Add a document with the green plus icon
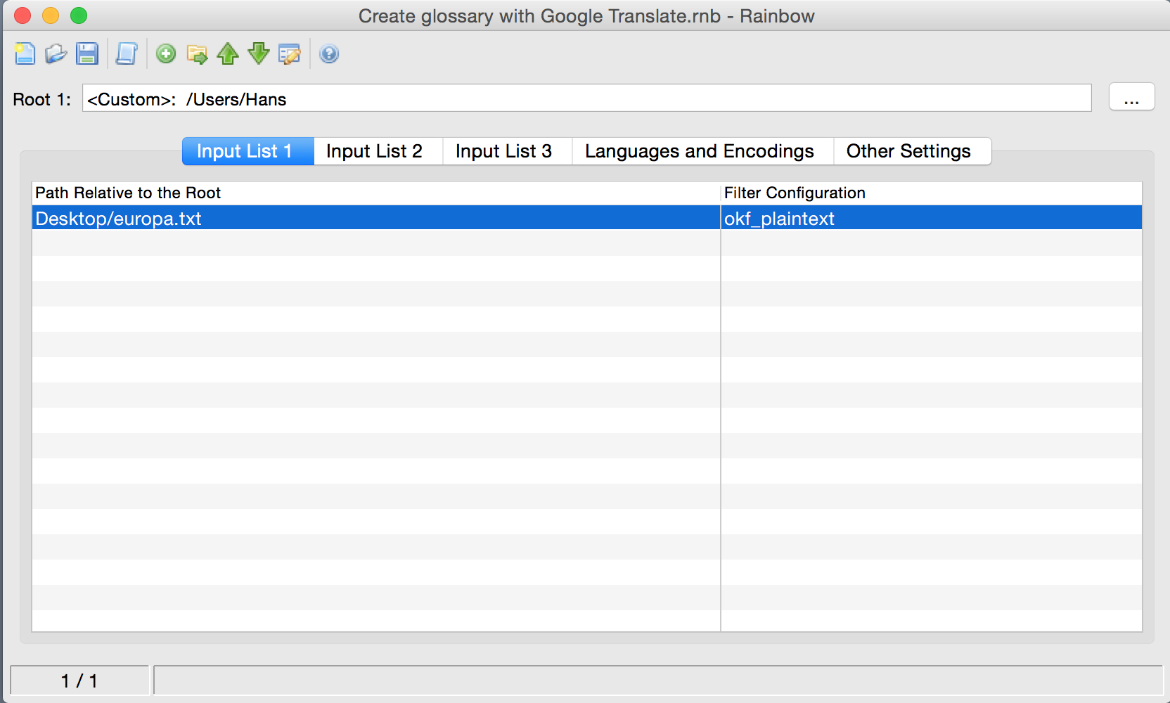 [x=166, y=54]
